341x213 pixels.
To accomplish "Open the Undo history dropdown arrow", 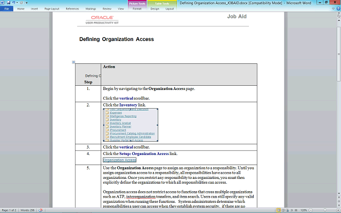I will coord(18,3).
